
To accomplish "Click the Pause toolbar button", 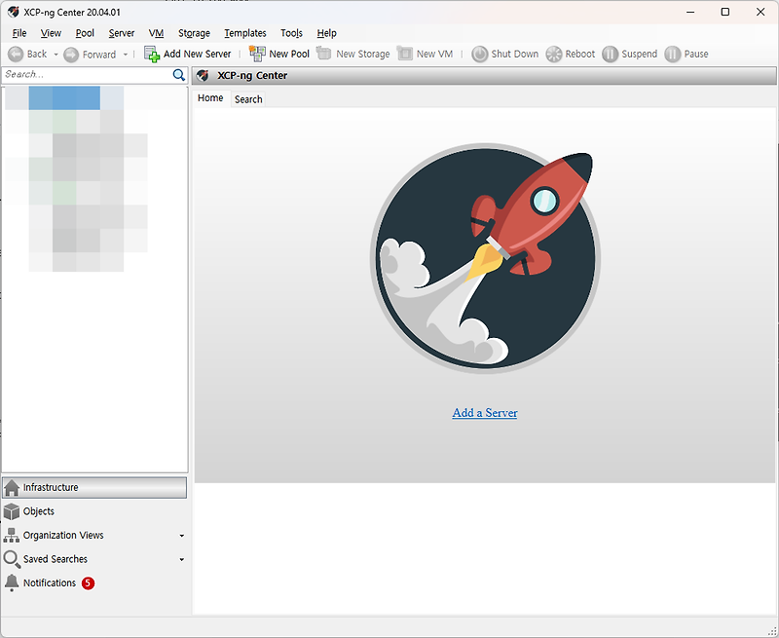I will pyautogui.click(x=686, y=55).
